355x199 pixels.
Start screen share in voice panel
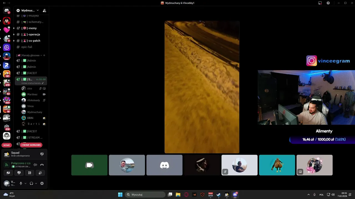(19, 173)
